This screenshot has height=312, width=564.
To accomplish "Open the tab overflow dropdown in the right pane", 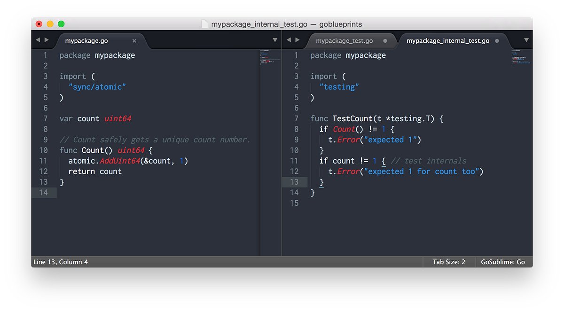I will (x=526, y=40).
